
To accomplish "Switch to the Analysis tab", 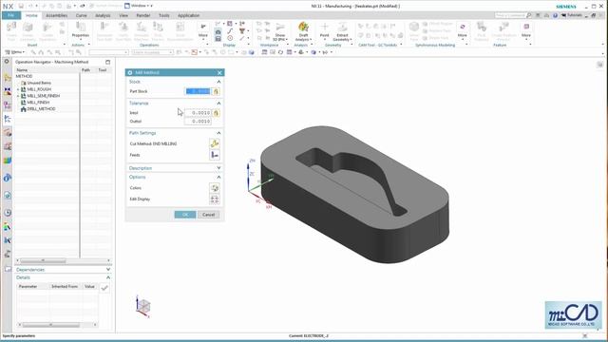I will [x=103, y=15].
